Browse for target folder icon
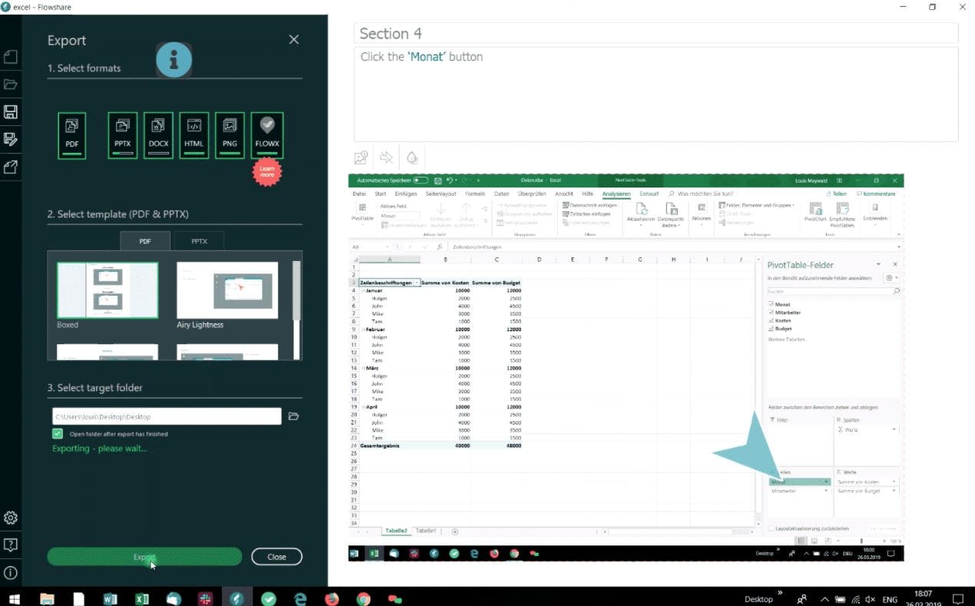Screen dimensions: 975x606 point(293,416)
